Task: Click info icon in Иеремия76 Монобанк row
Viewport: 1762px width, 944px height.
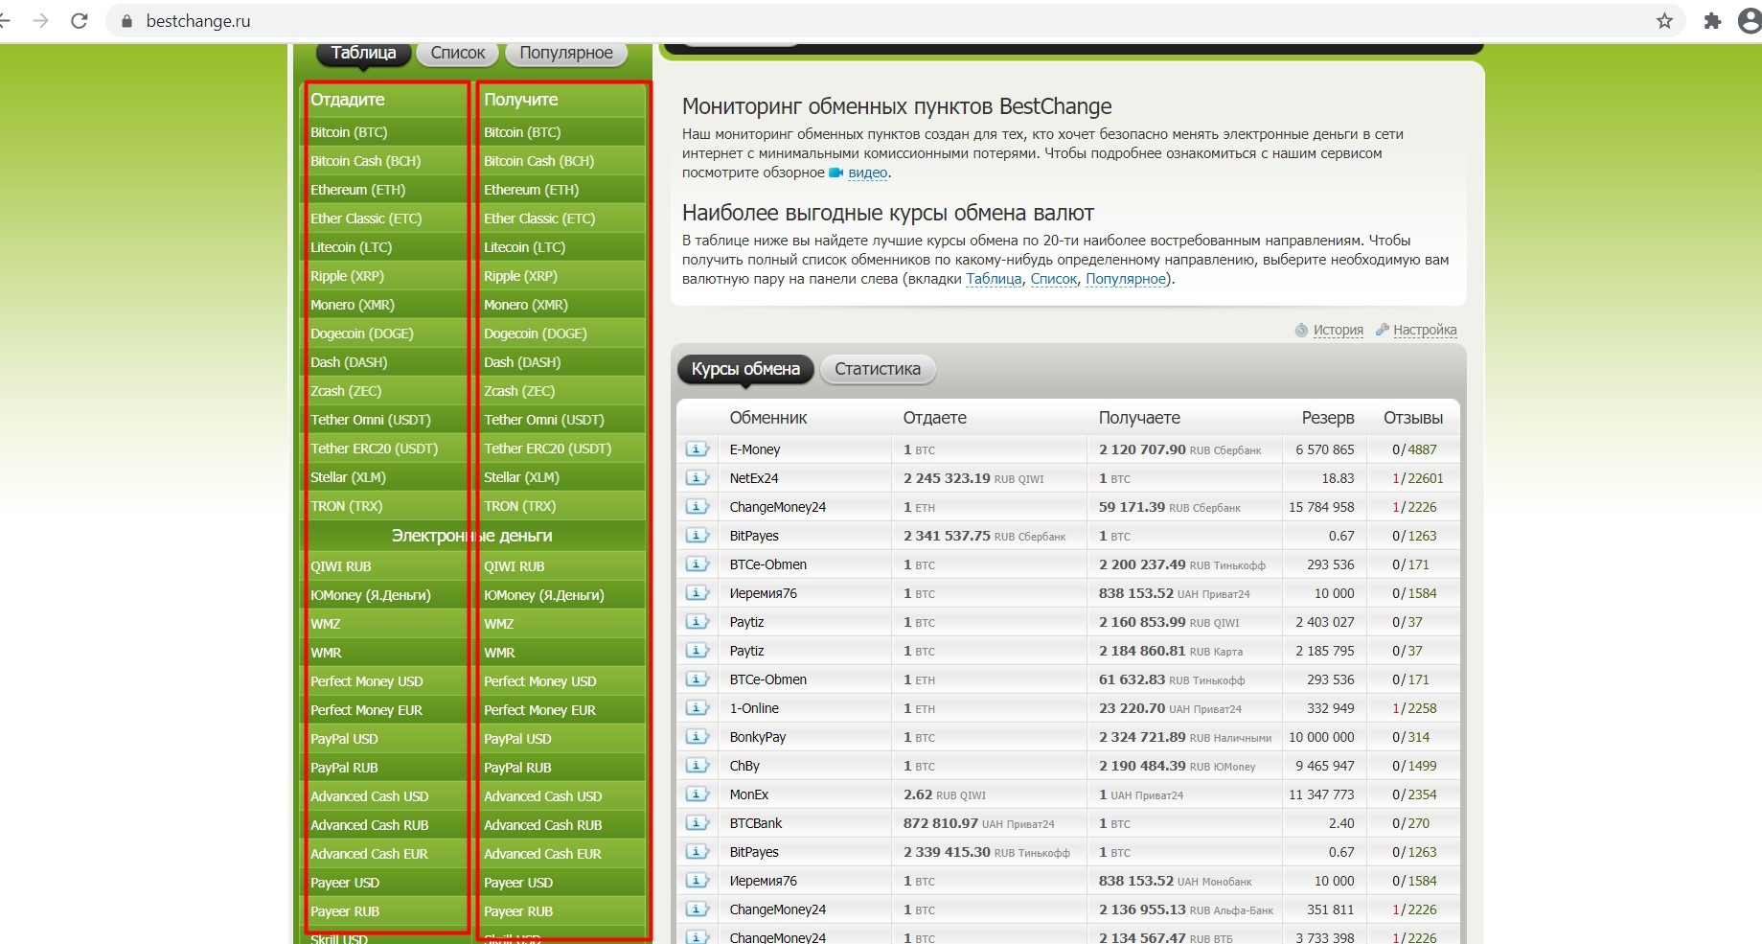Action: coord(697,881)
